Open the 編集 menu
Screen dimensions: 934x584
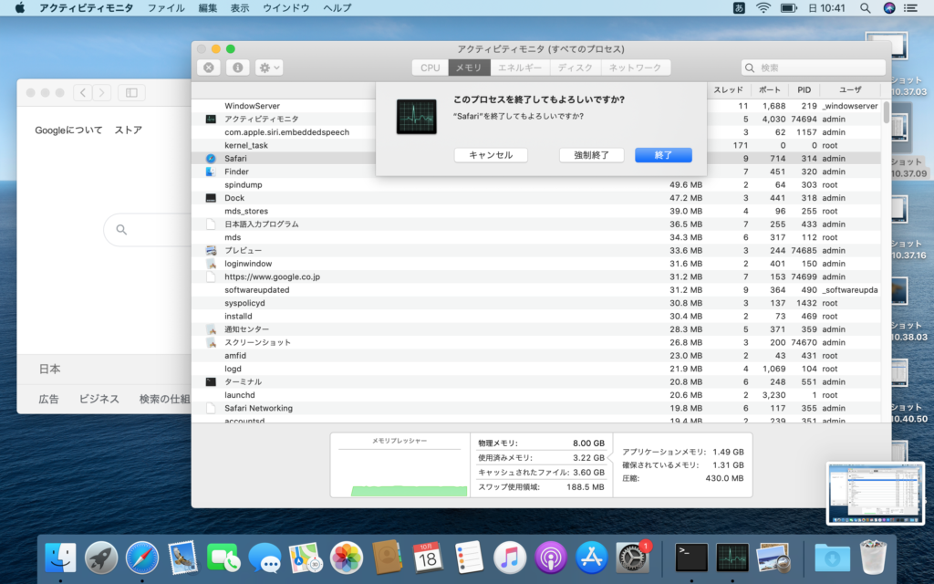(x=207, y=7)
